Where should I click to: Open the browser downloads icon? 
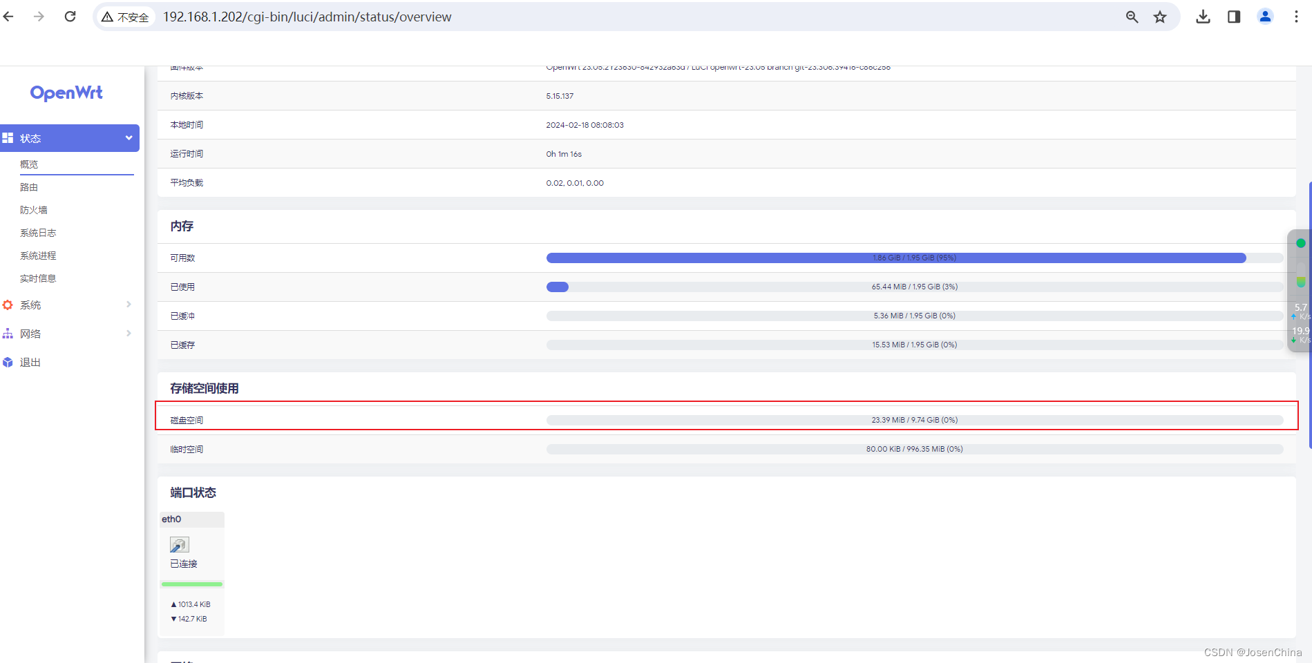(1203, 17)
